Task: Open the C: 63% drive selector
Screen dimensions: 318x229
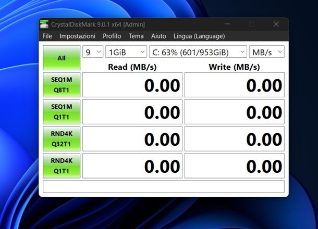Action: point(198,52)
